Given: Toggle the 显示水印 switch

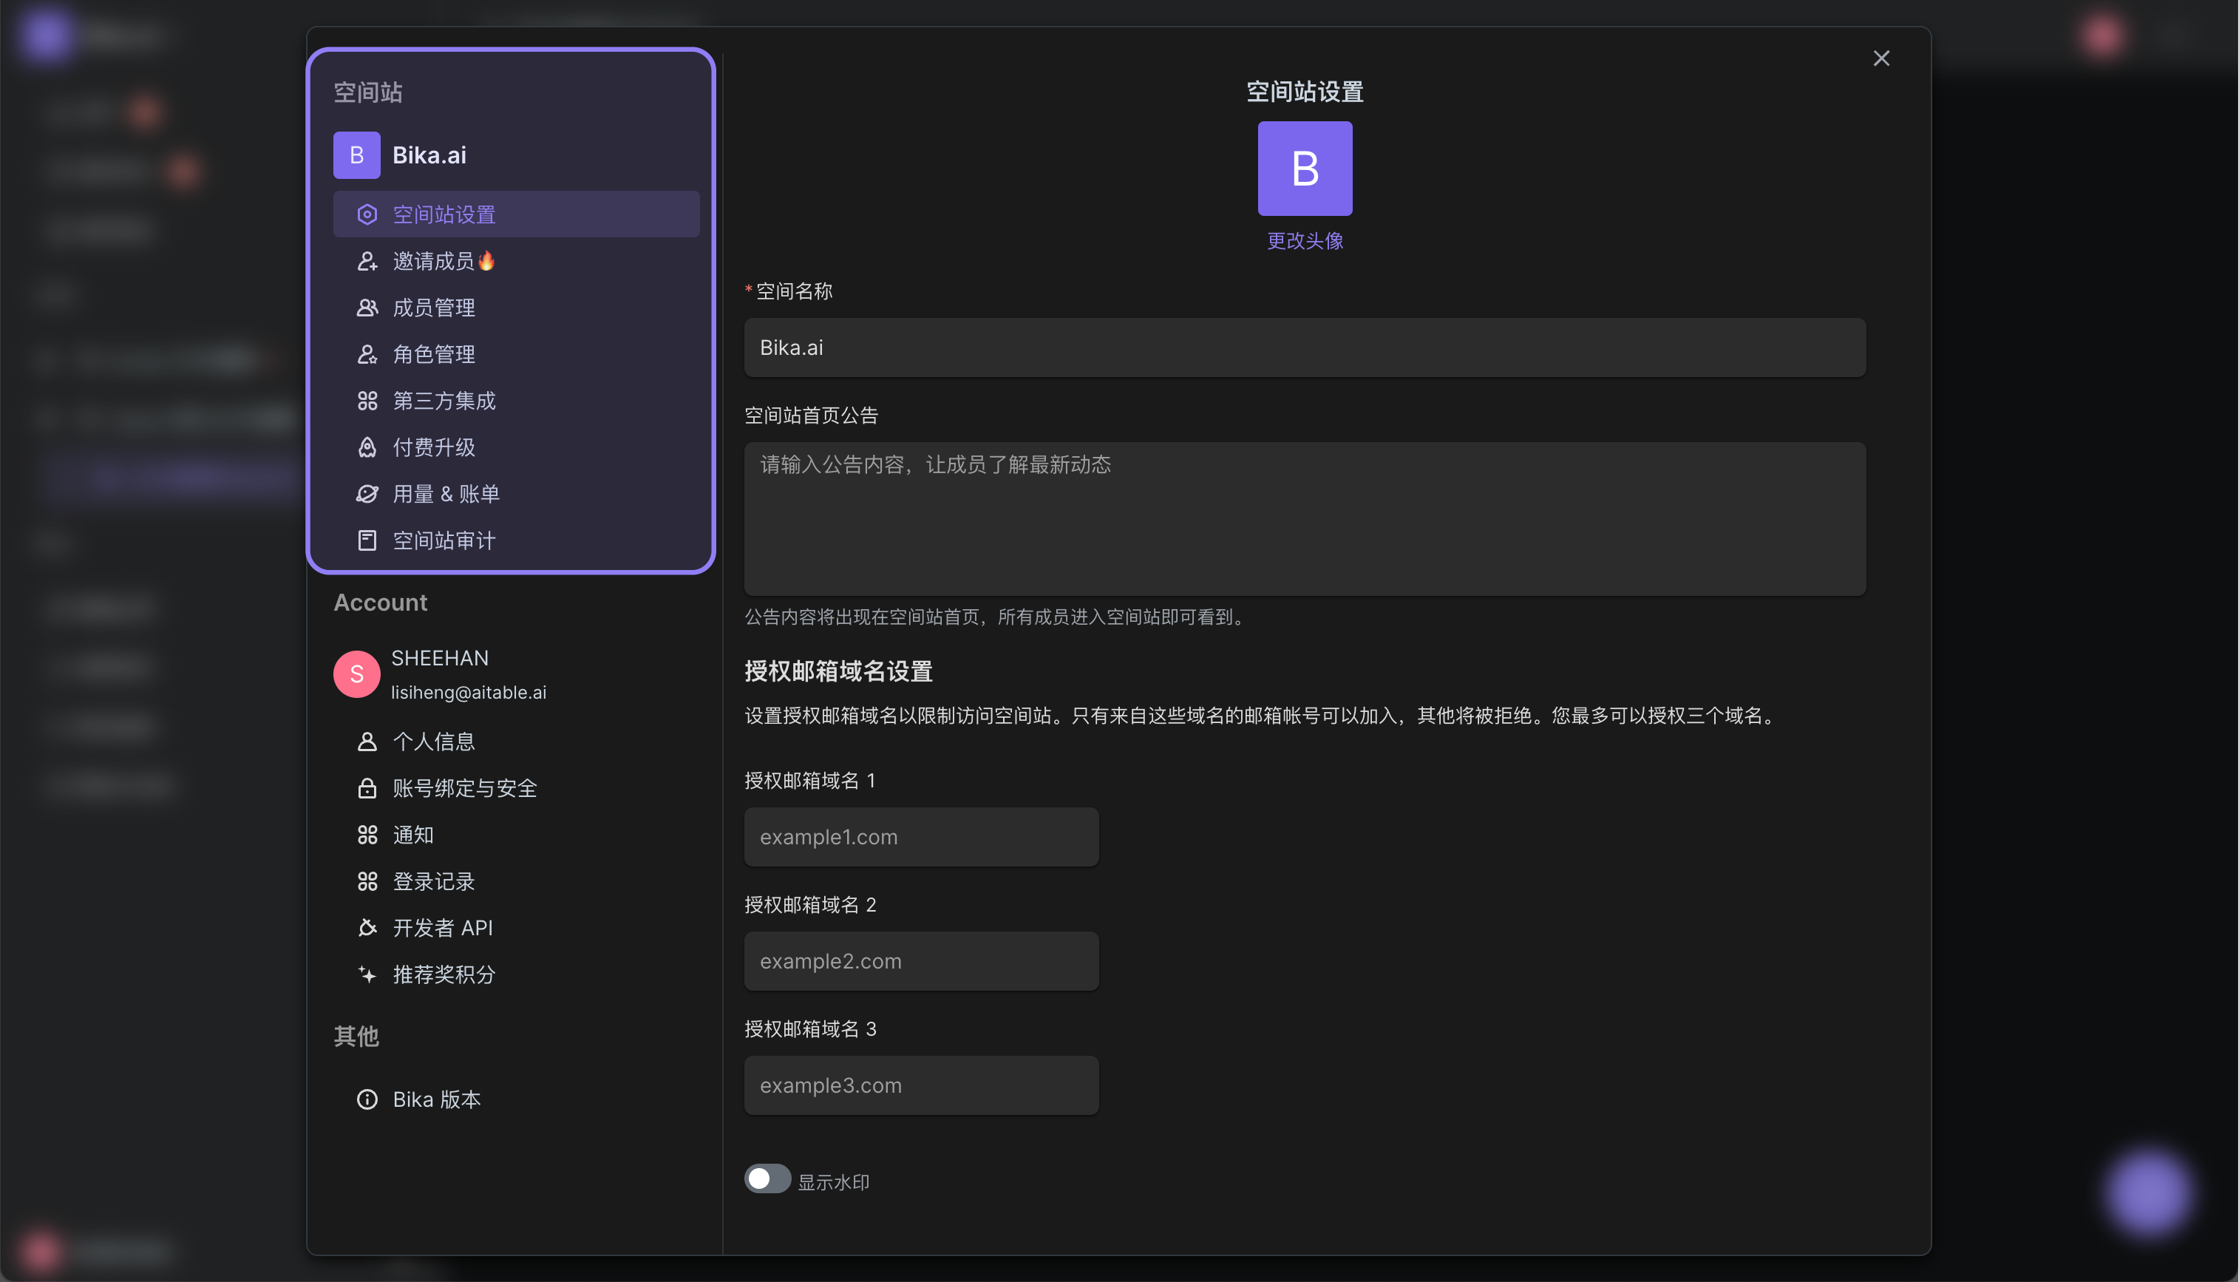Looking at the screenshot, I should 767,1179.
